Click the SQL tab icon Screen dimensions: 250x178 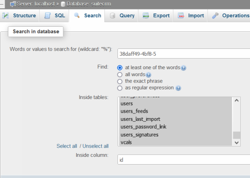48,16
